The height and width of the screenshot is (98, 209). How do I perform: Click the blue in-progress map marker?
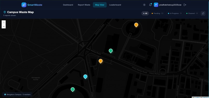[85, 77]
